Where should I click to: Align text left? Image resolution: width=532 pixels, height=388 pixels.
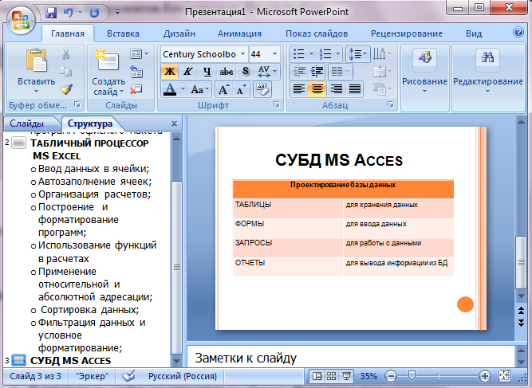299,89
